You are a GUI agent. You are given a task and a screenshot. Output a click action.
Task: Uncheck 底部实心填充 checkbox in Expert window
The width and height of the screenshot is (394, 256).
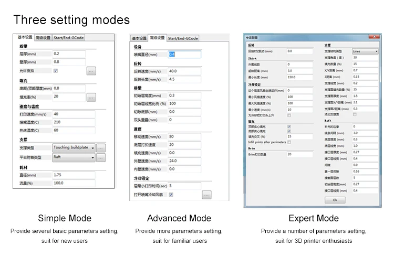(x=289, y=131)
